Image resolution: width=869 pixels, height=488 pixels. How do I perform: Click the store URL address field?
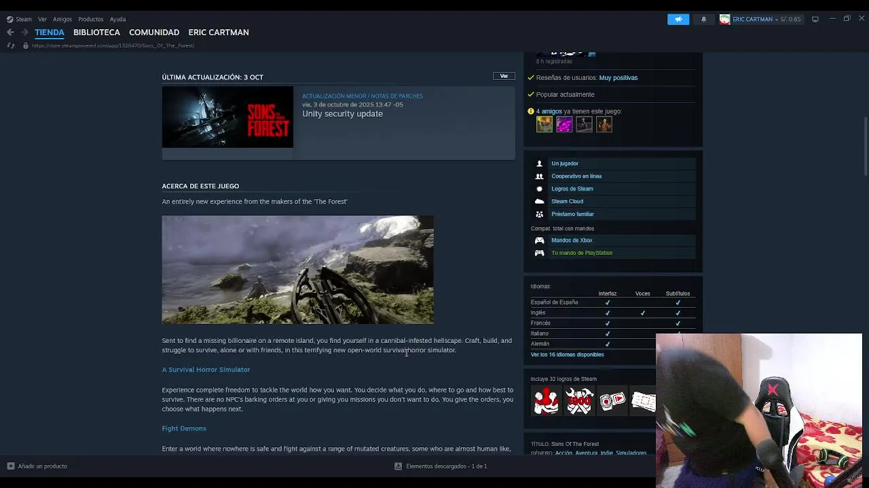click(113, 45)
